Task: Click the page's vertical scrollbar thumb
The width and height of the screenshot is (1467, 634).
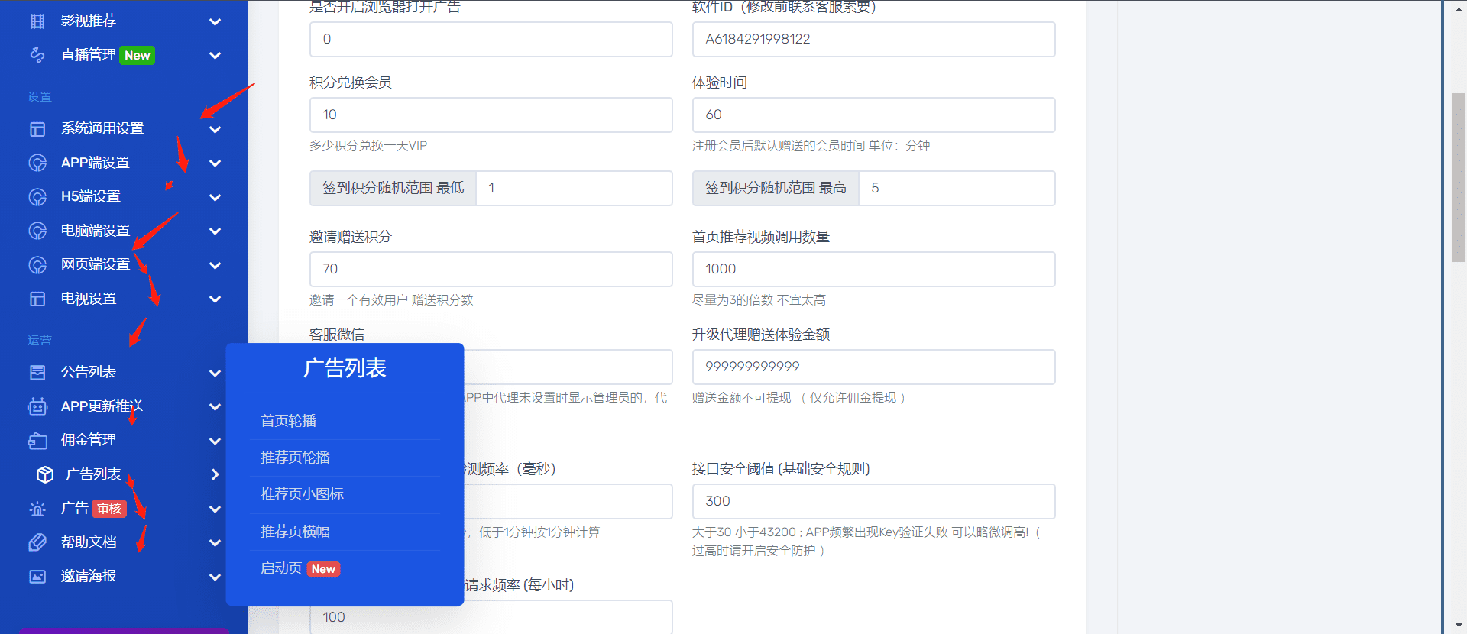Action: click(x=1459, y=177)
